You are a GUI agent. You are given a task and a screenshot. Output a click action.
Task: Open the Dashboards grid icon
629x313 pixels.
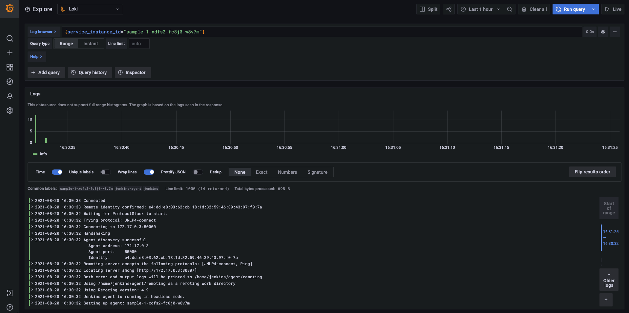click(x=10, y=67)
